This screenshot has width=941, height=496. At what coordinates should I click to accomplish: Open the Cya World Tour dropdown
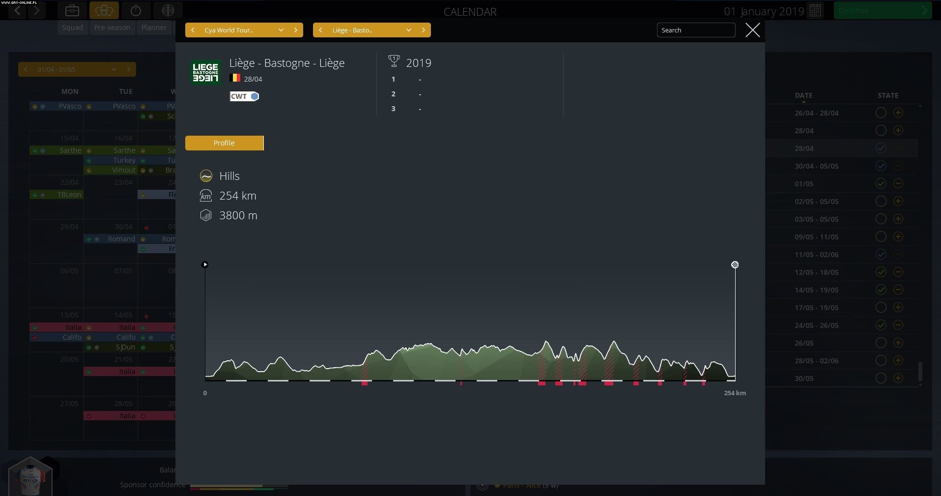(x=281, y=30)
